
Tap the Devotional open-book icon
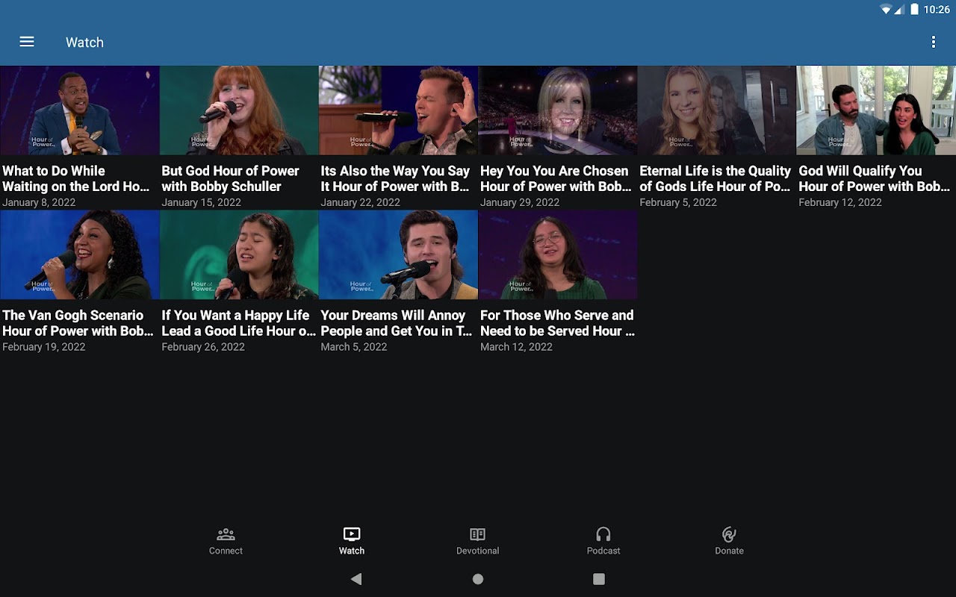[x=478, y=534]
